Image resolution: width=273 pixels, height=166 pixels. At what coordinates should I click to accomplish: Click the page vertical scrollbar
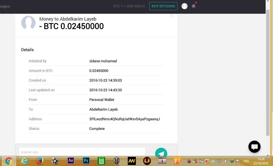point(268,71)
